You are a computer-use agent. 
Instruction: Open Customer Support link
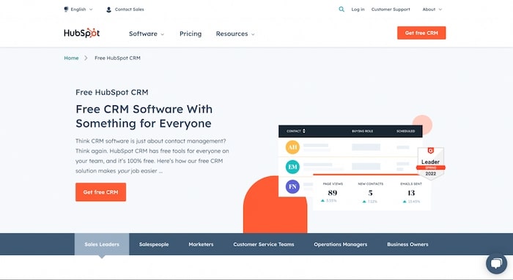point(391,10)
